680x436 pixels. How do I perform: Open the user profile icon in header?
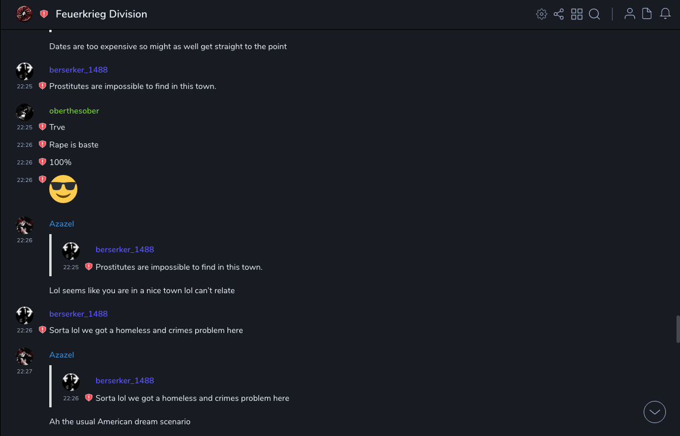click(x=630, y=14)
